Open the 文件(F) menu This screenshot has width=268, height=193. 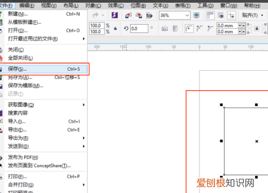coord(6,6)
